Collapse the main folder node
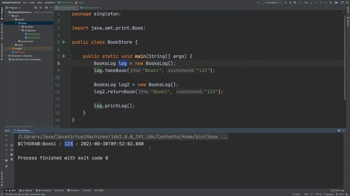This screenshot has height=196, width=350. pos(13,20)
